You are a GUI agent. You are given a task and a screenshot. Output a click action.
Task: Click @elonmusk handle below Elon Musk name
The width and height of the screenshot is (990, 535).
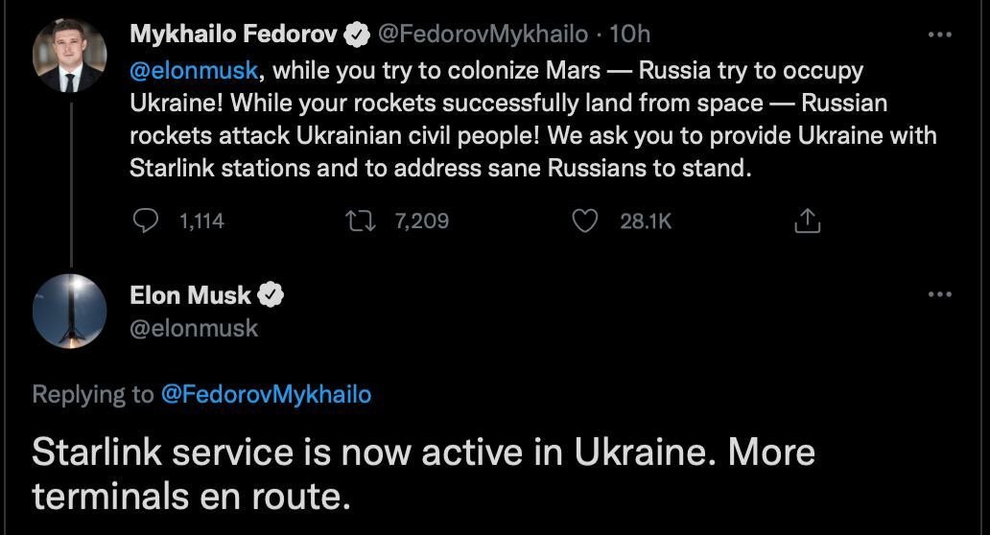tap(194, 328)
